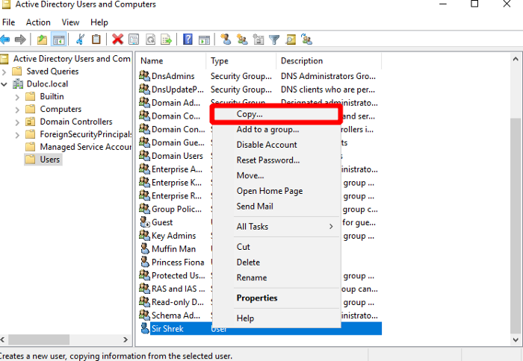Click the scissors Cut icon
Screen dimensions: 523x361
80,40
